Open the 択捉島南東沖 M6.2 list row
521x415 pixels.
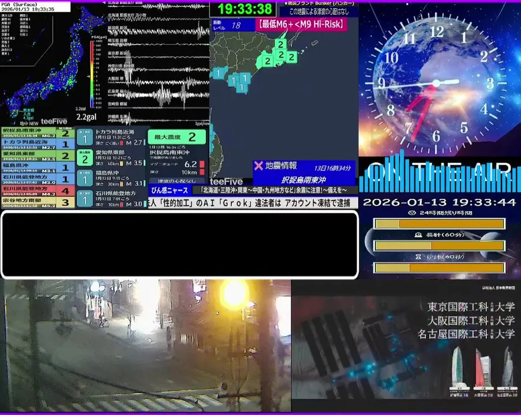tap(38, 133)
